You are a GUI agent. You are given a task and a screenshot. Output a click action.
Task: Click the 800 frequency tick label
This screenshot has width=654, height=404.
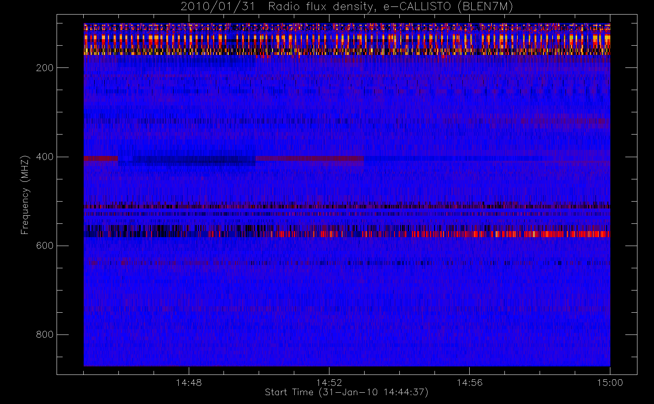45,335
